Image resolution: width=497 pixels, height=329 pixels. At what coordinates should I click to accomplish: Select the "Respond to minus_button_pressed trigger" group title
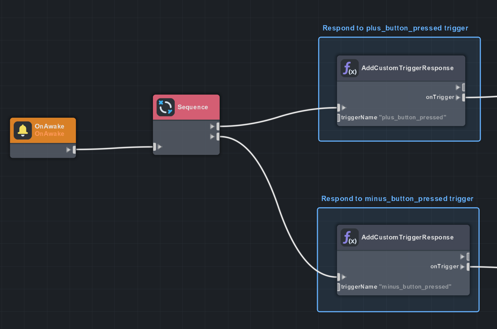point(397,199)
